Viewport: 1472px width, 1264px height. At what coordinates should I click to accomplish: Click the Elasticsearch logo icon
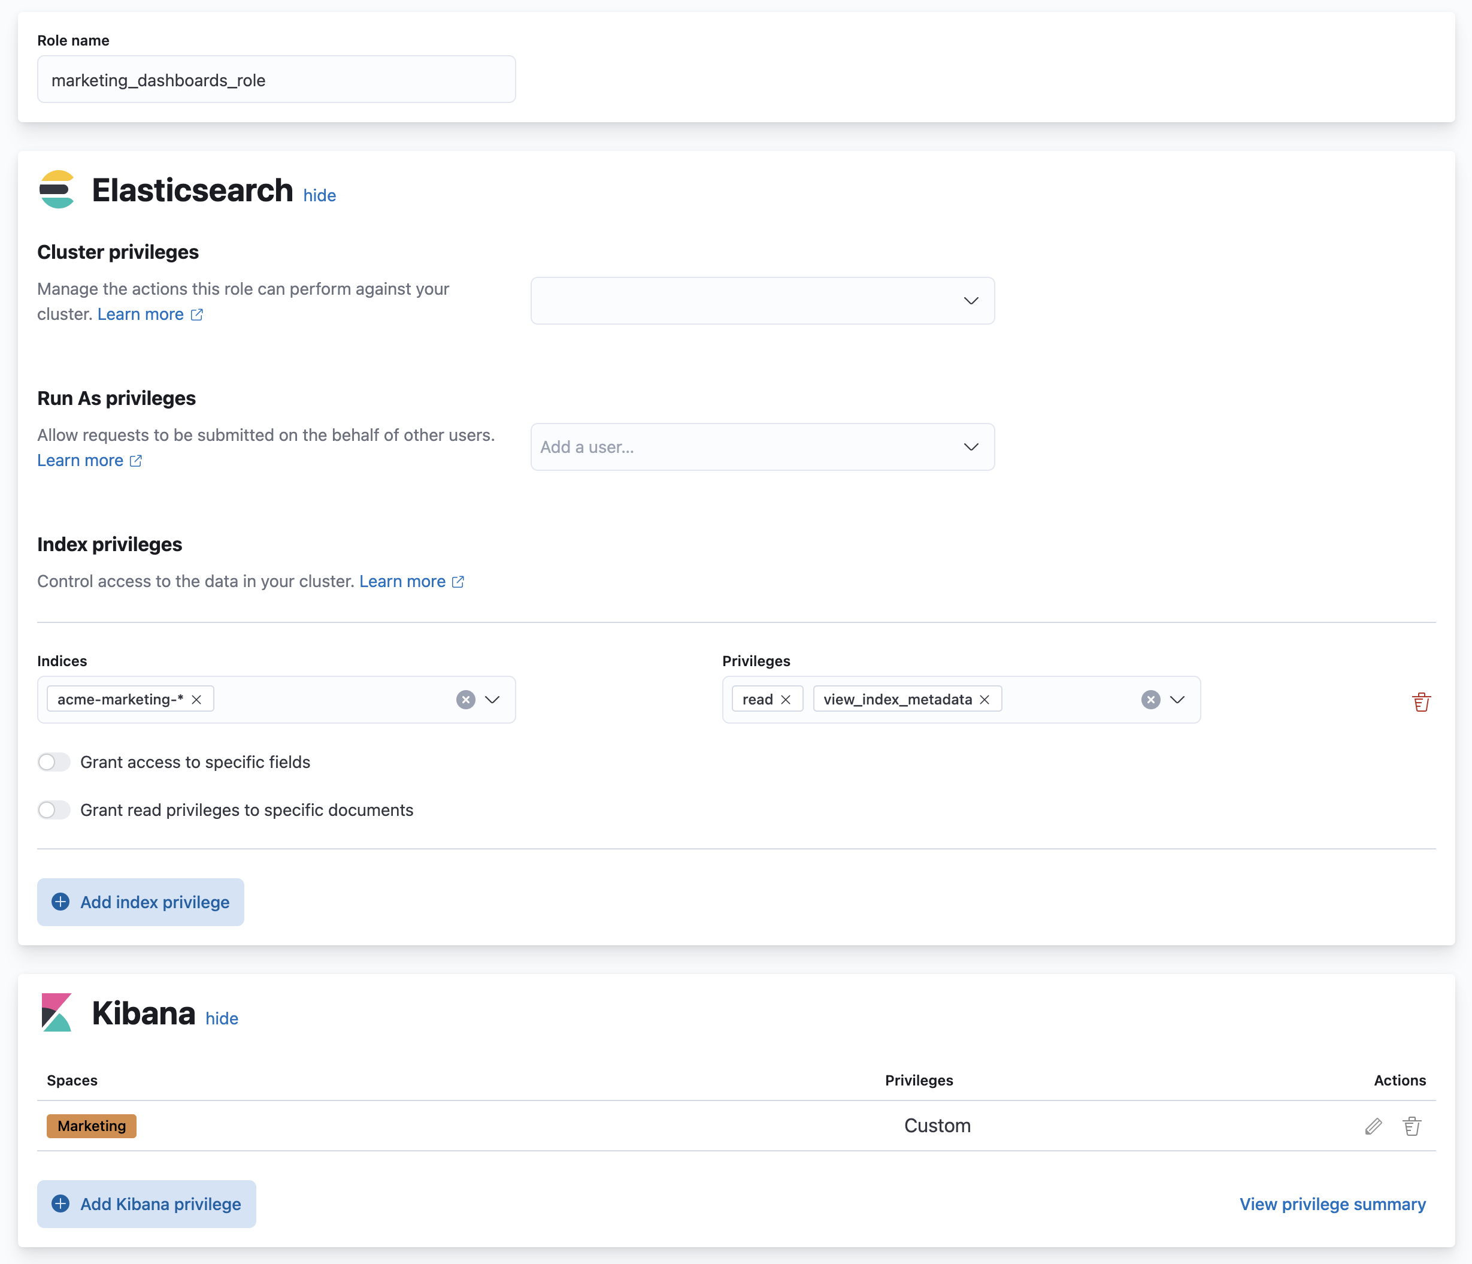click(x=57, y=190)
